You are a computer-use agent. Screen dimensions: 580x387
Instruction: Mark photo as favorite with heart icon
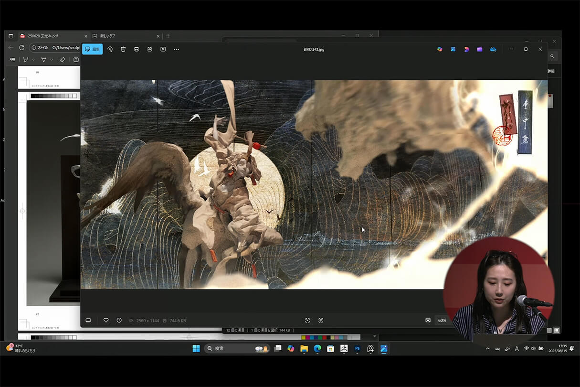106,320
